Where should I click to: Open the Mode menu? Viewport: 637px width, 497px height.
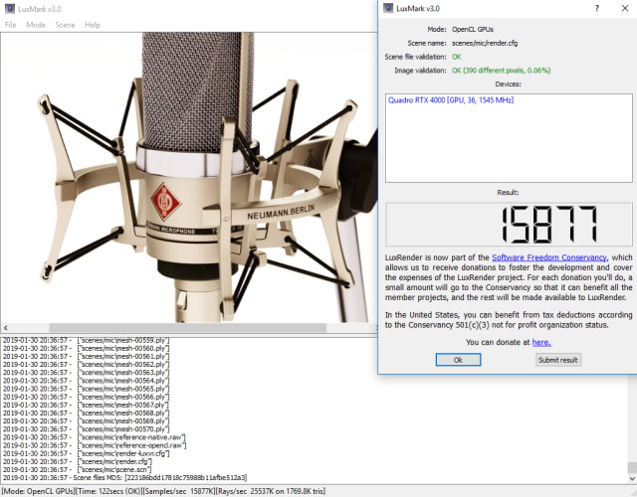click(x=36, y=25)
